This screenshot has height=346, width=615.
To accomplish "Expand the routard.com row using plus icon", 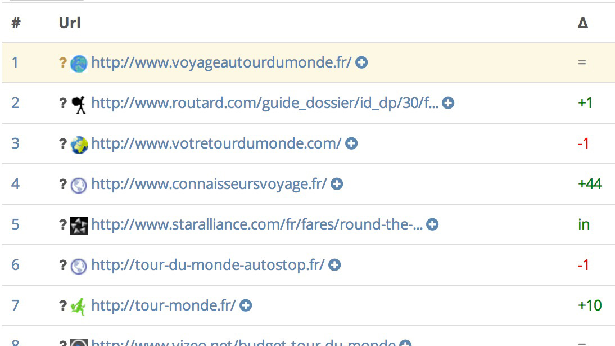I will [448, 103].
